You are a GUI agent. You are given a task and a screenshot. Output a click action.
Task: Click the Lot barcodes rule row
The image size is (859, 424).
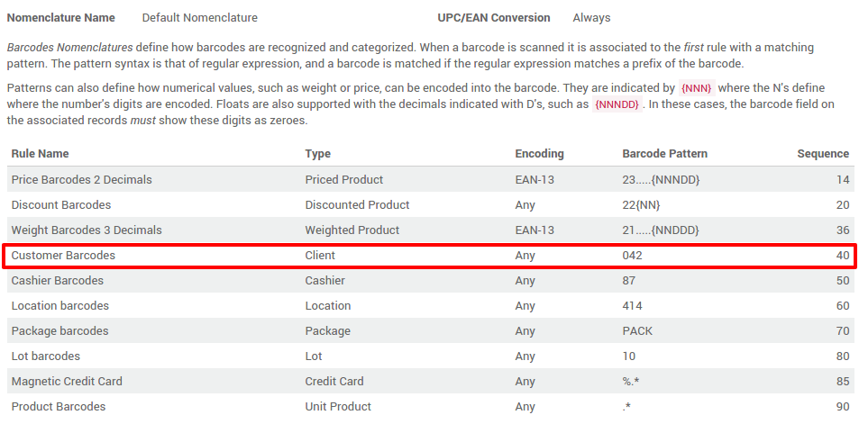pyautogui.click(x=46, y=356)
